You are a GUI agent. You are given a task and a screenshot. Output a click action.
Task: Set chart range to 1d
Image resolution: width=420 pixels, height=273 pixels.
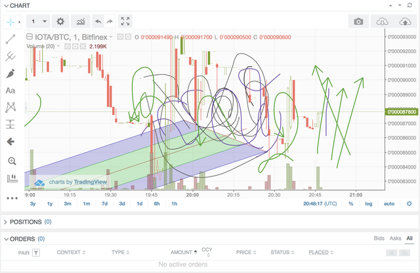coord(139,203)
